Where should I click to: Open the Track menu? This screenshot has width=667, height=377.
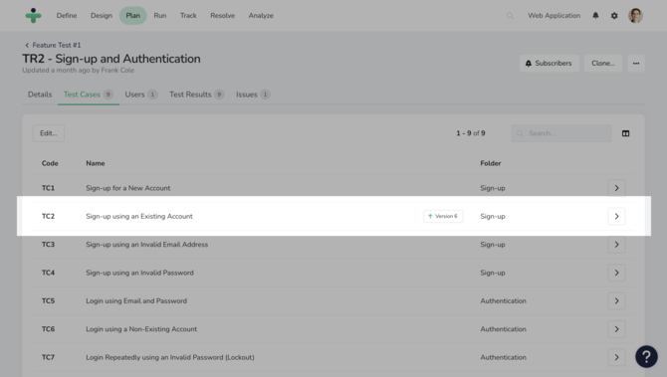188,16
